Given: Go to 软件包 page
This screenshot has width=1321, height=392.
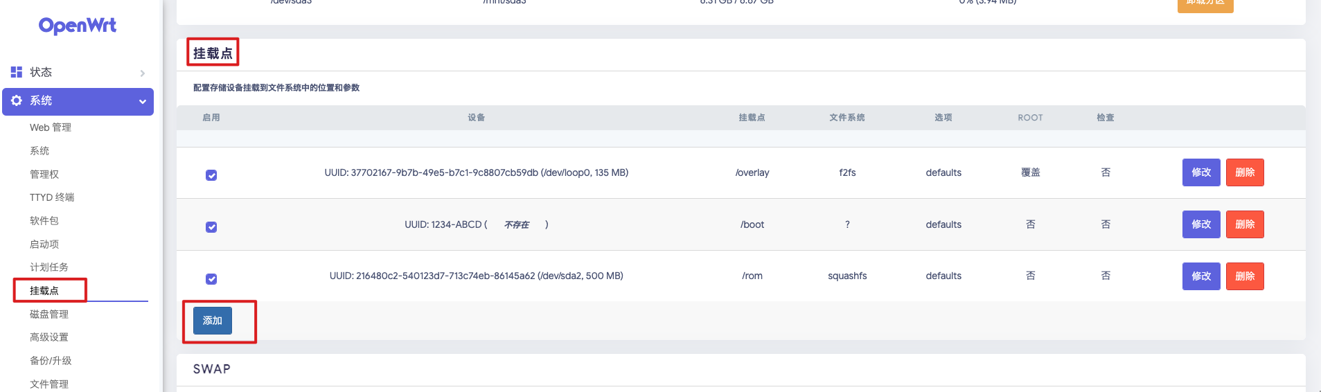Looking at the screenshot, I should [x=44, y=221].
